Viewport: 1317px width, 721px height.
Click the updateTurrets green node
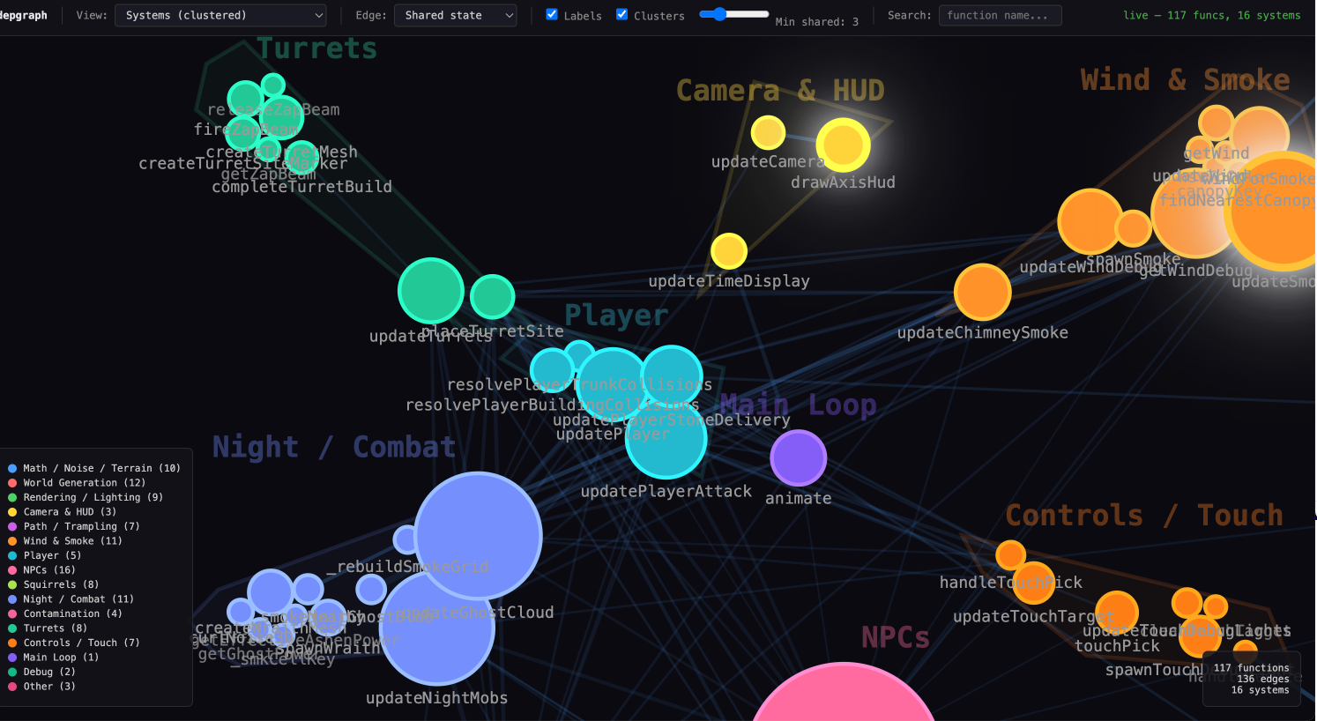431,291
